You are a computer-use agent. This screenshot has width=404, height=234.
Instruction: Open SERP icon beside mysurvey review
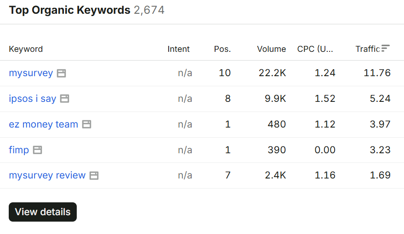94,176
